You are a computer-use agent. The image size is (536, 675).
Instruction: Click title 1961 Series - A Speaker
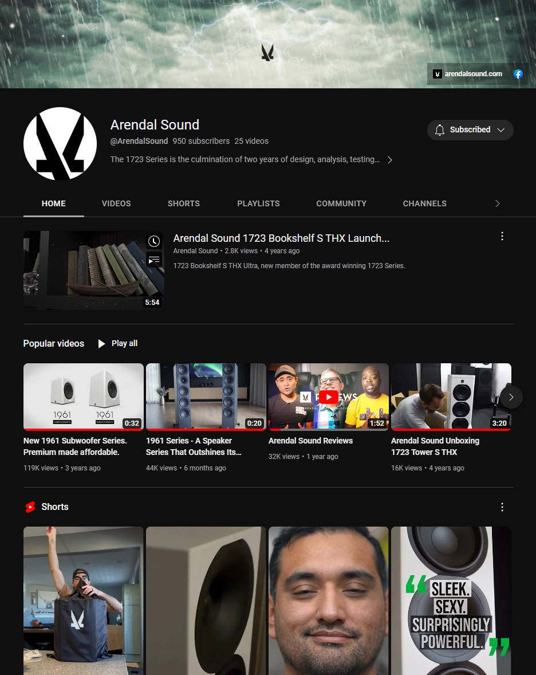194,446
